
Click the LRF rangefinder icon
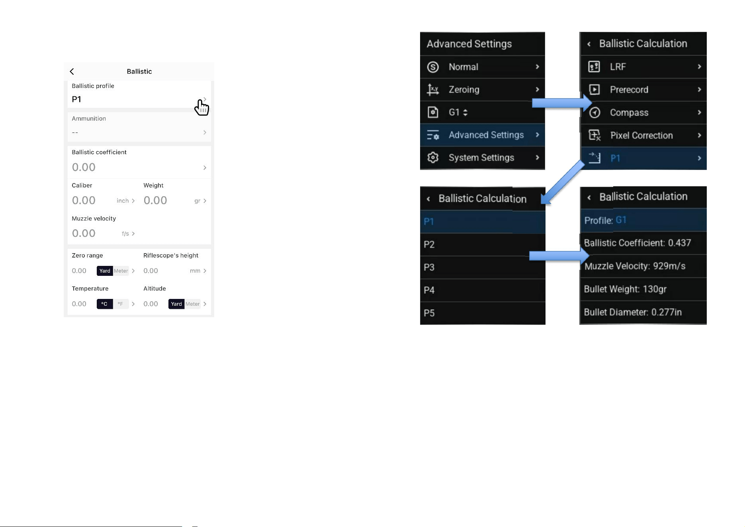(x=594, y=66)
